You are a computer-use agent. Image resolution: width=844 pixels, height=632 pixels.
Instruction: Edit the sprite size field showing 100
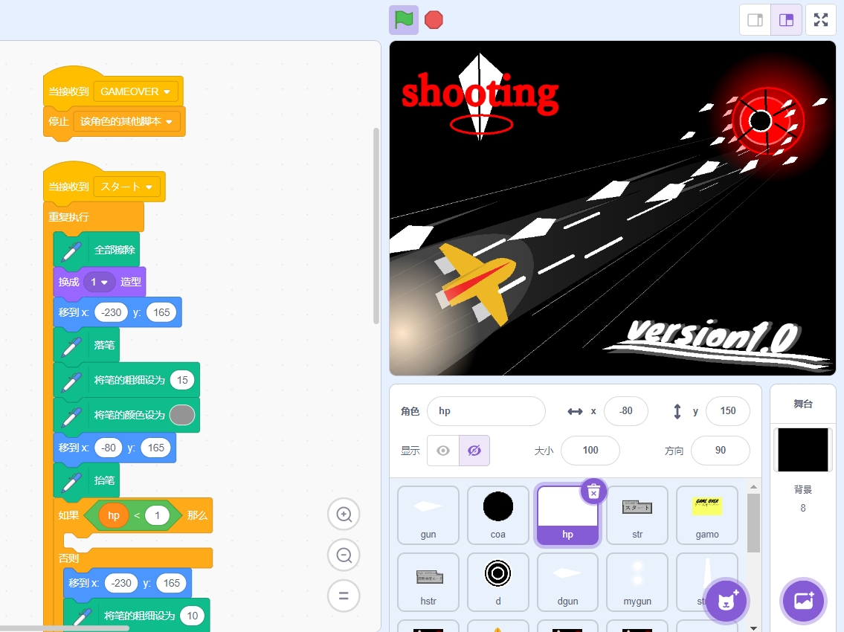(x=590, y=451)
